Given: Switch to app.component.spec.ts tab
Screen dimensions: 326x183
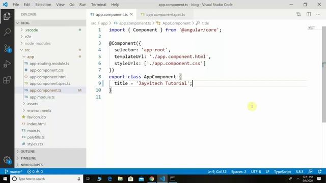Looking at the screenshot, I should pos(165,15).
